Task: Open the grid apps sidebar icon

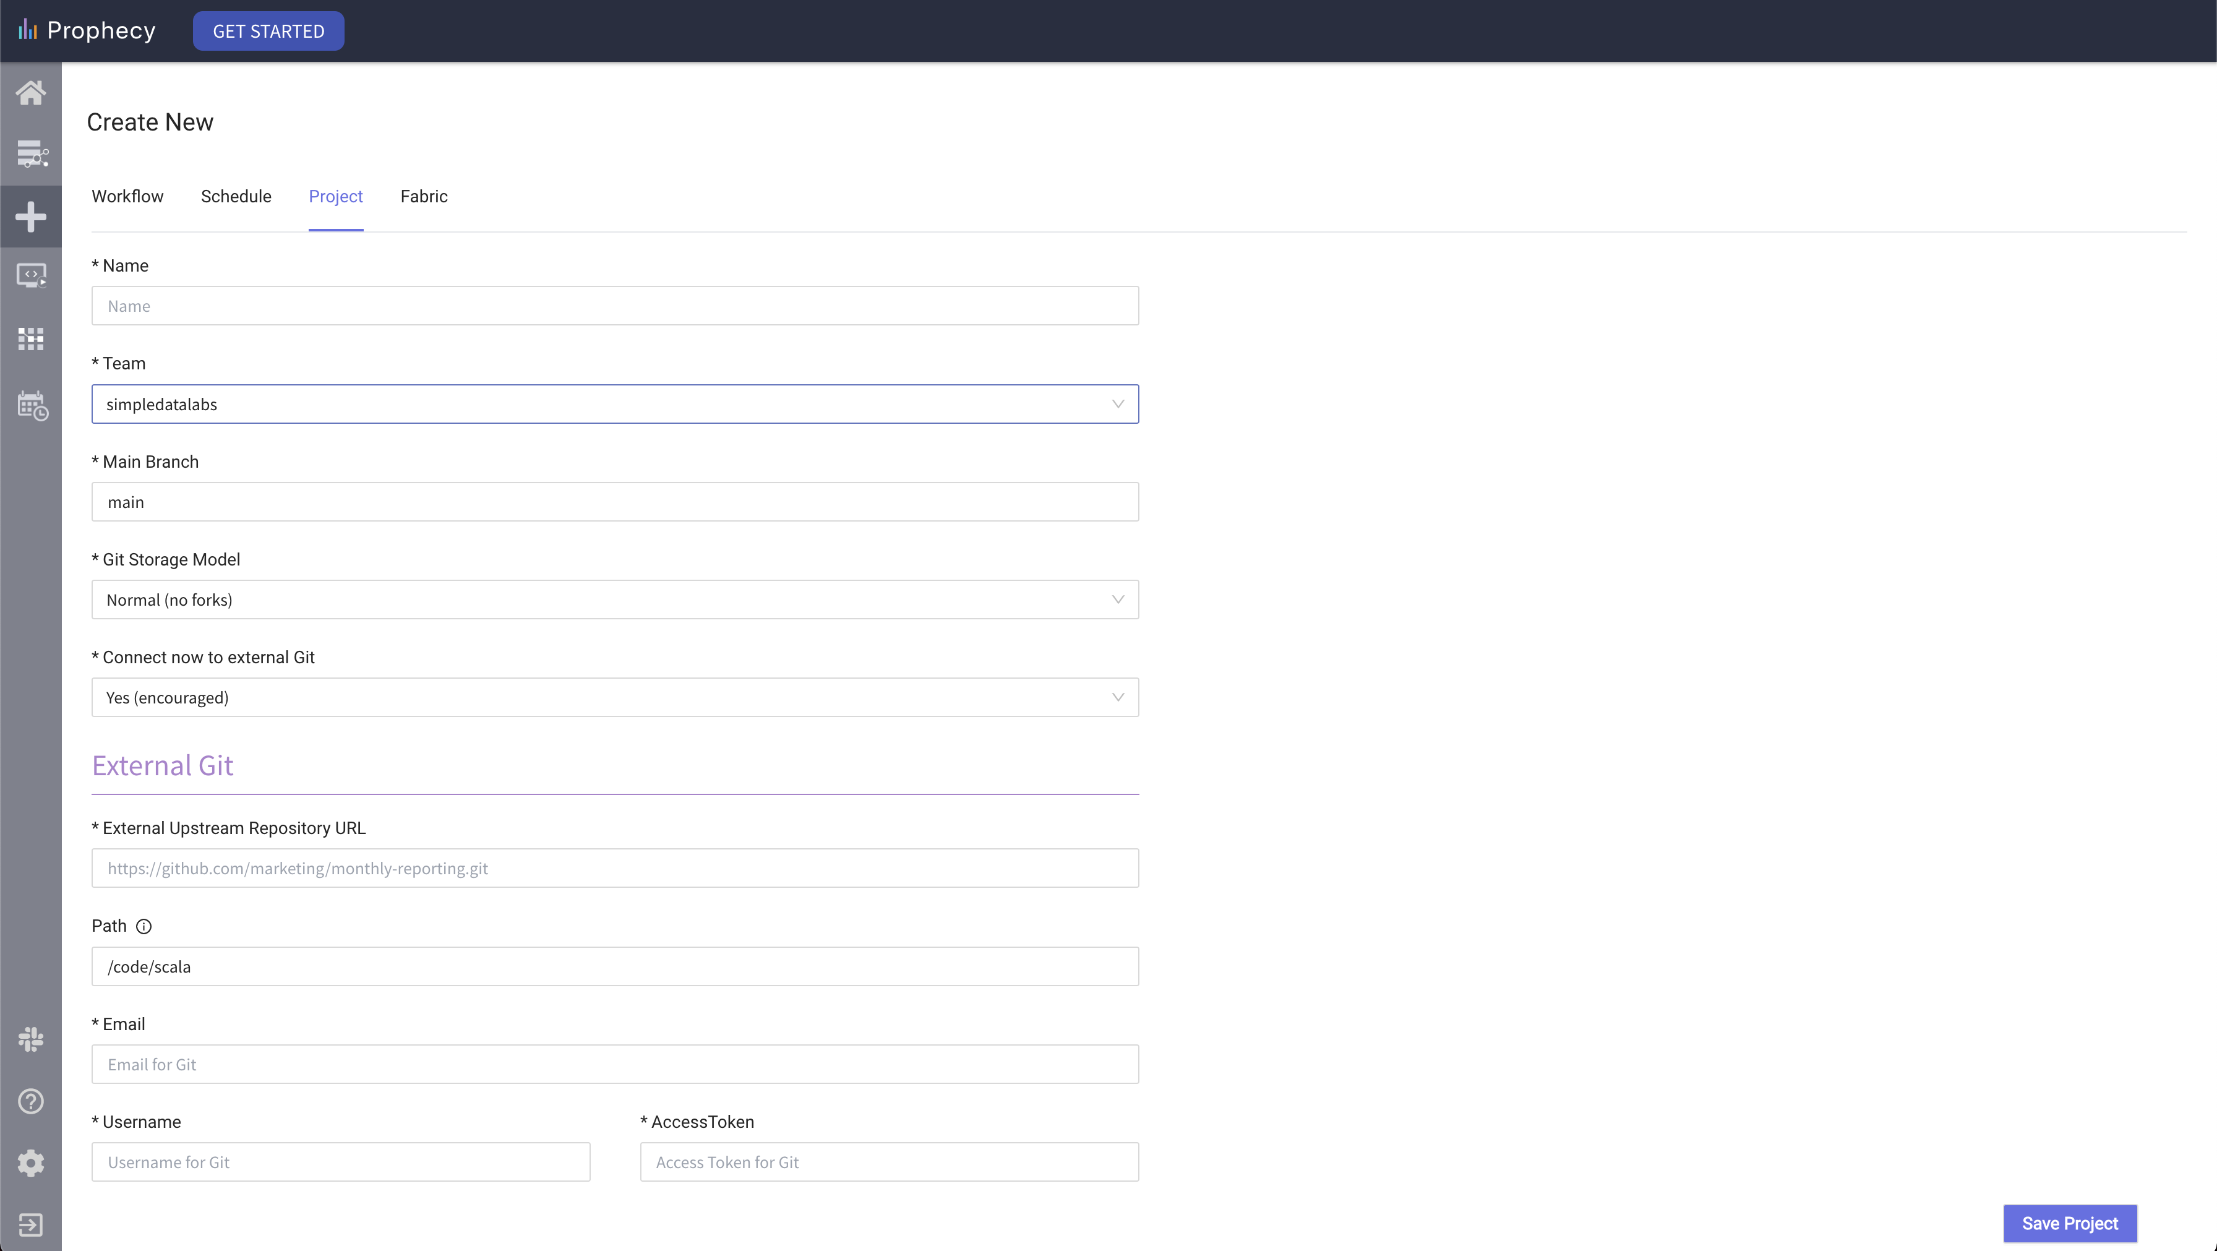Action: [31, 338]
